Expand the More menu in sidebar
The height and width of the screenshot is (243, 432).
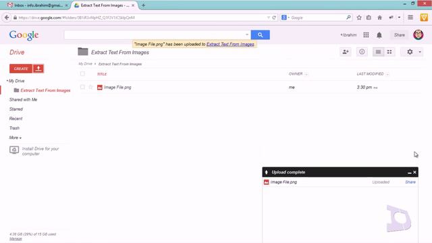pos(15,138)
